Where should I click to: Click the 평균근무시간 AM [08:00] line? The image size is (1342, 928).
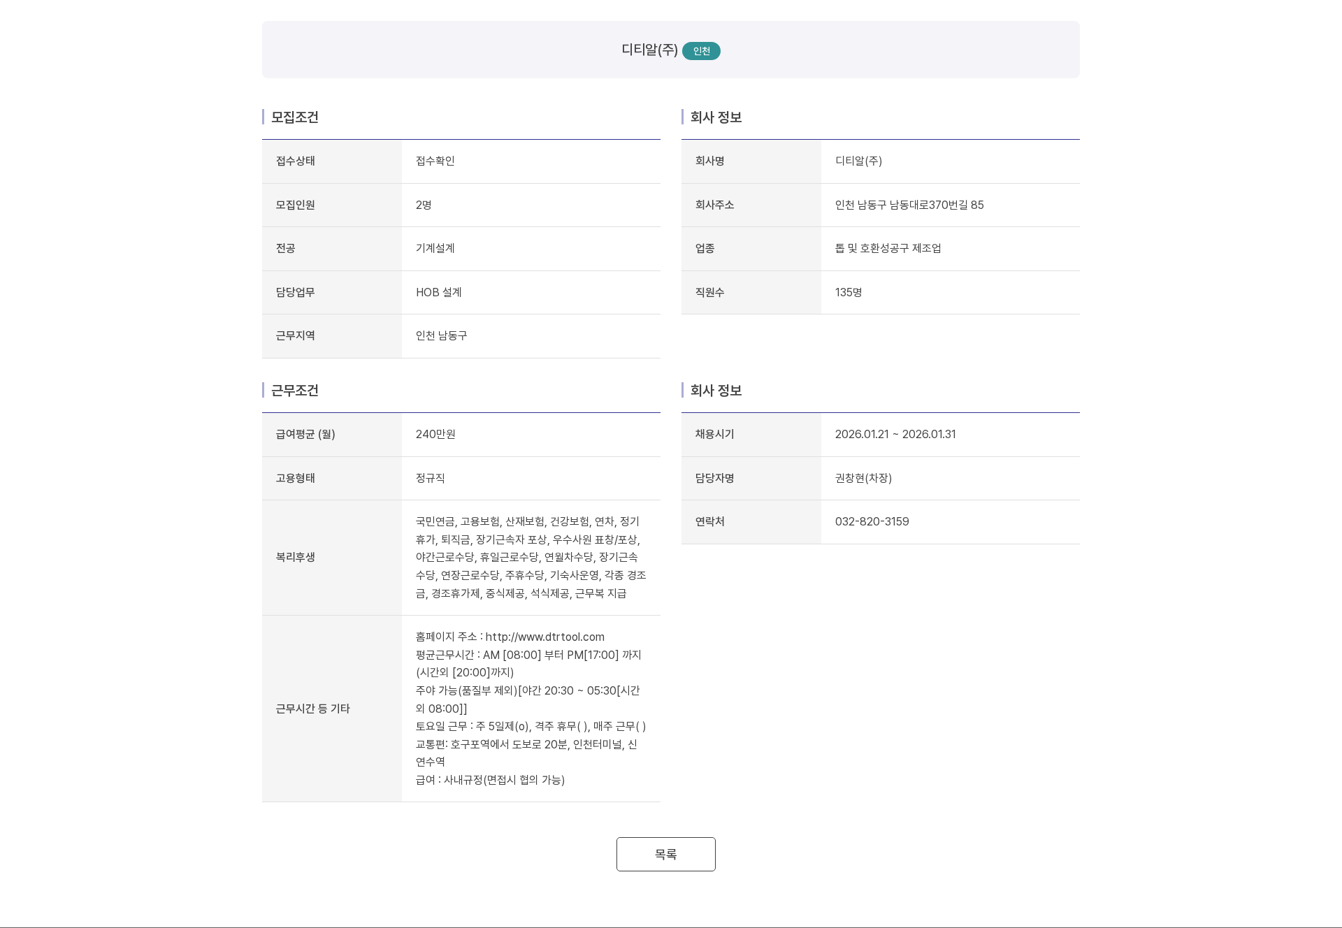[x=529, y=663]
